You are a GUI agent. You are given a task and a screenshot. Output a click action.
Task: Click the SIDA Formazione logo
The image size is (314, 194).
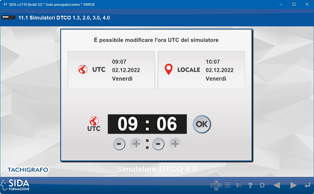[x=16, y=185]
